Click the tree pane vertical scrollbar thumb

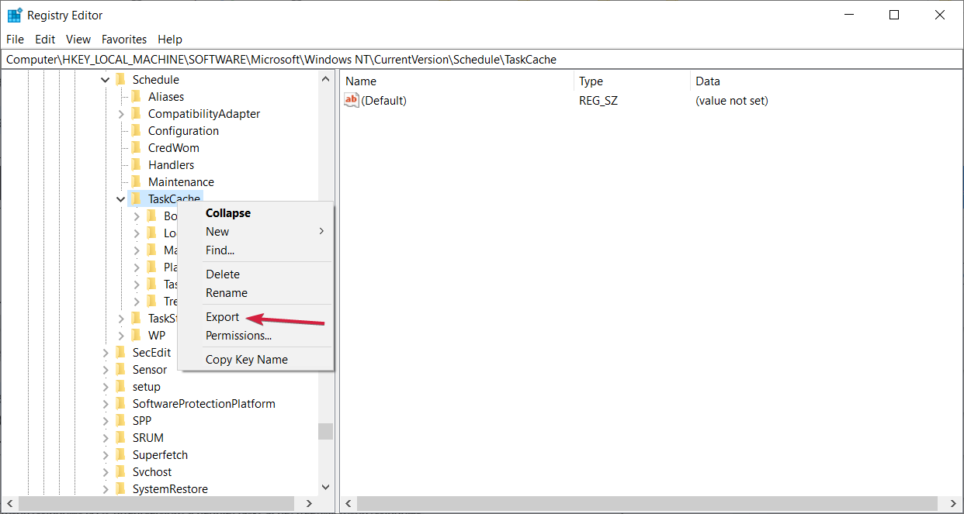(325, 431)
